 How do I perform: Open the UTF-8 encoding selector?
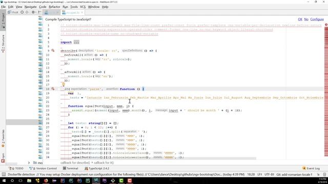269,174
